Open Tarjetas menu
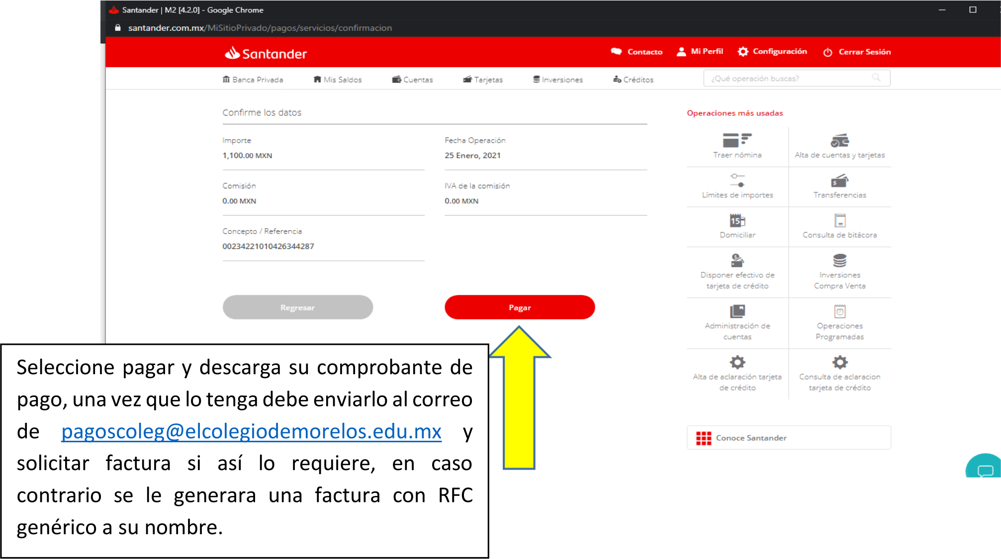1001x559 pixels. click(483, 80)
